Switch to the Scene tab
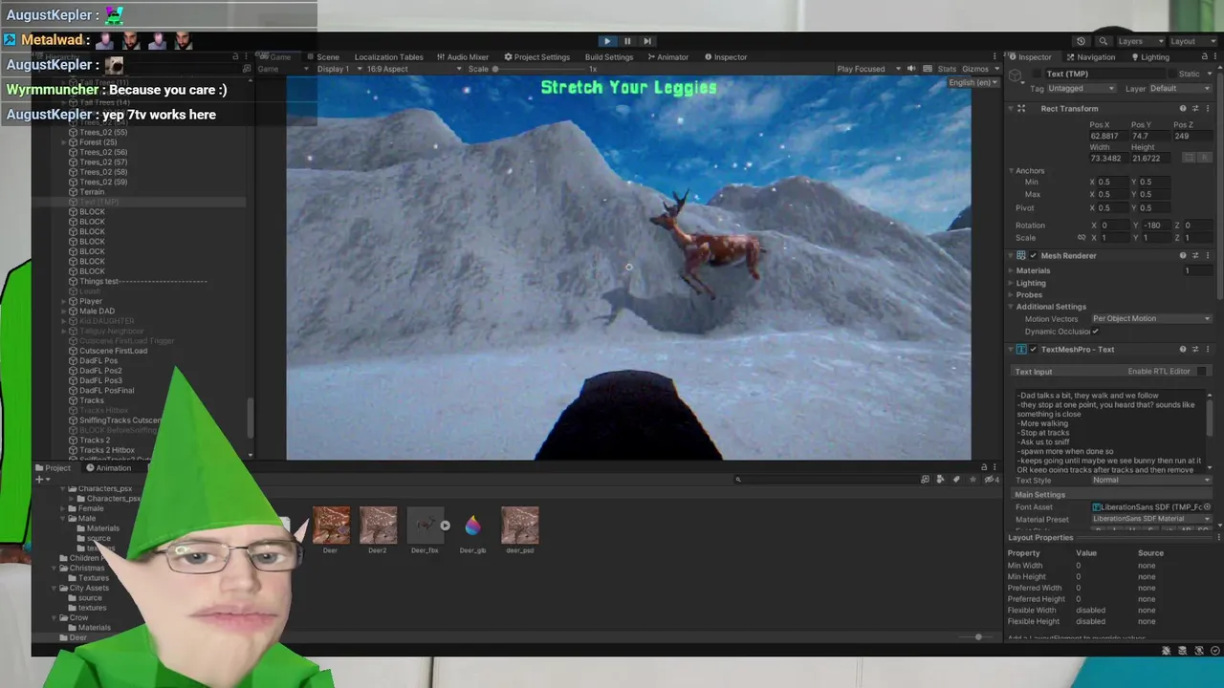 322,56
